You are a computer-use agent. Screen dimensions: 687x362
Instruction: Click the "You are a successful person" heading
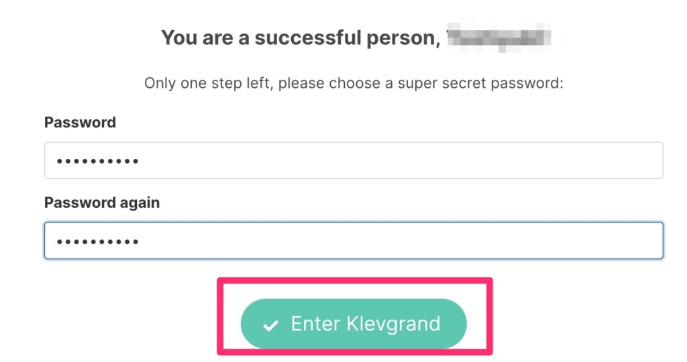(299, 38)
